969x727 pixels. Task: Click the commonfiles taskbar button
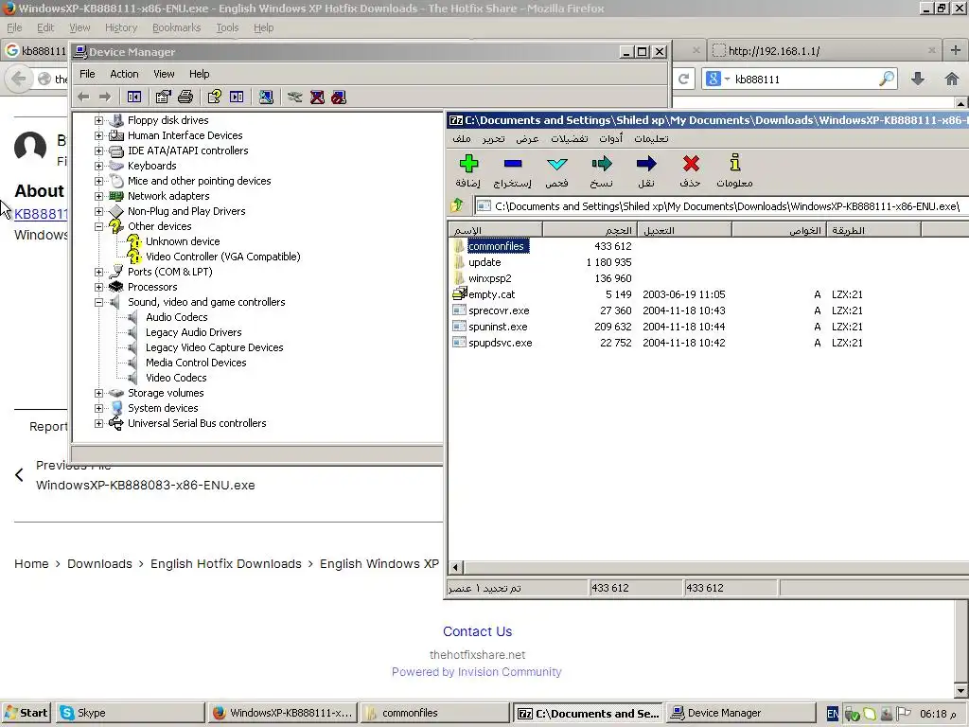[435, 713]
